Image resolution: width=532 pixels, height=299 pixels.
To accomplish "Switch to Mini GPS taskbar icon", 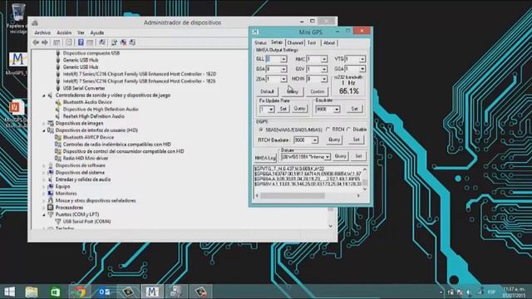I will pyautogui.click(x=152, y=292).
